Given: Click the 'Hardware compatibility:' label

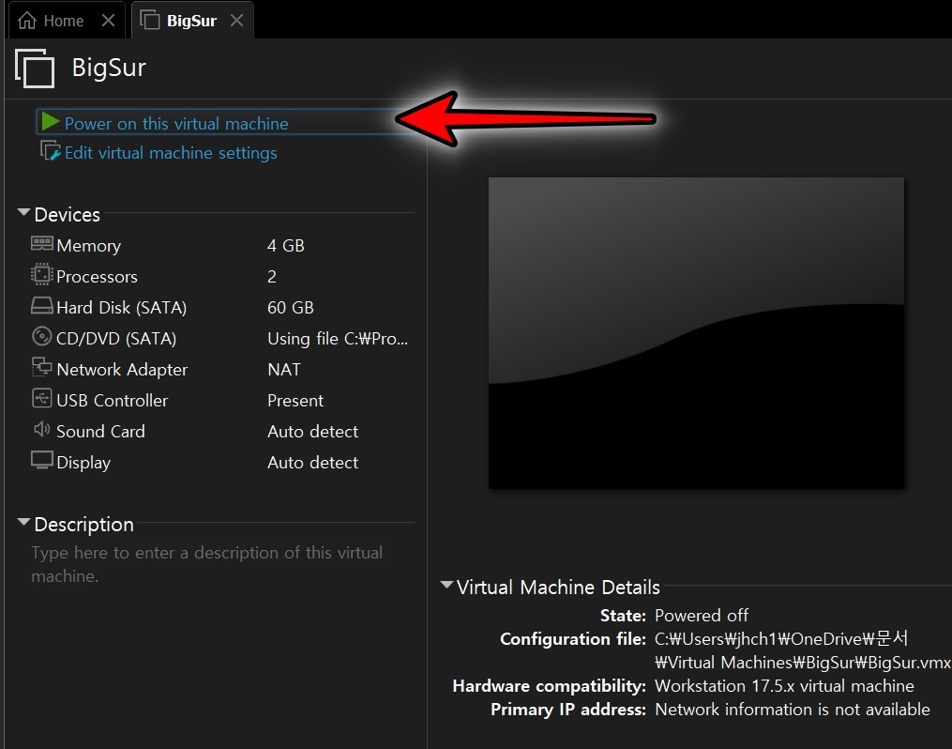Looking at the screenshot, I should [x=549, y=686].
